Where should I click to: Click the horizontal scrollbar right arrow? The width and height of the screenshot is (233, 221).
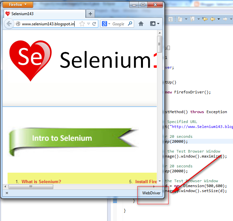click(x=154, y=186)
